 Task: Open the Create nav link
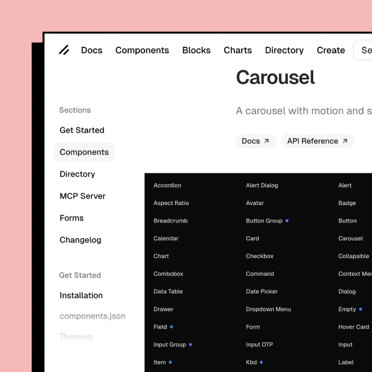(x=331, y=50)
